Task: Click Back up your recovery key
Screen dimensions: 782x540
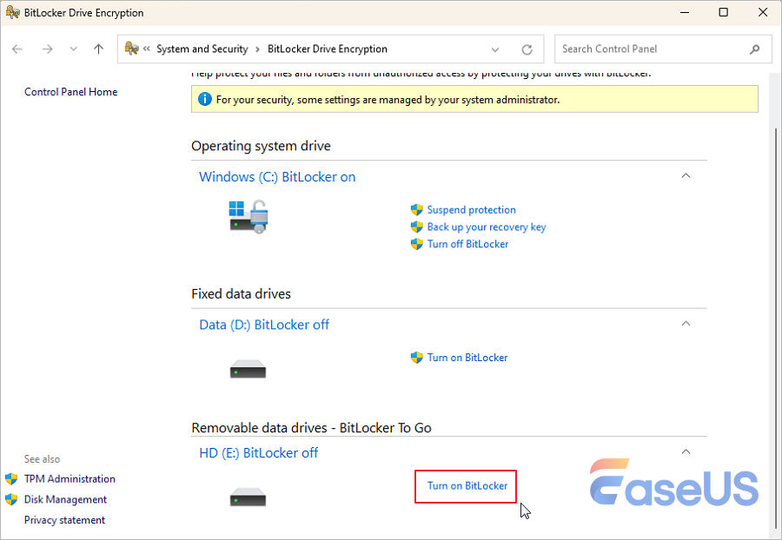Action: coord(487,227)
